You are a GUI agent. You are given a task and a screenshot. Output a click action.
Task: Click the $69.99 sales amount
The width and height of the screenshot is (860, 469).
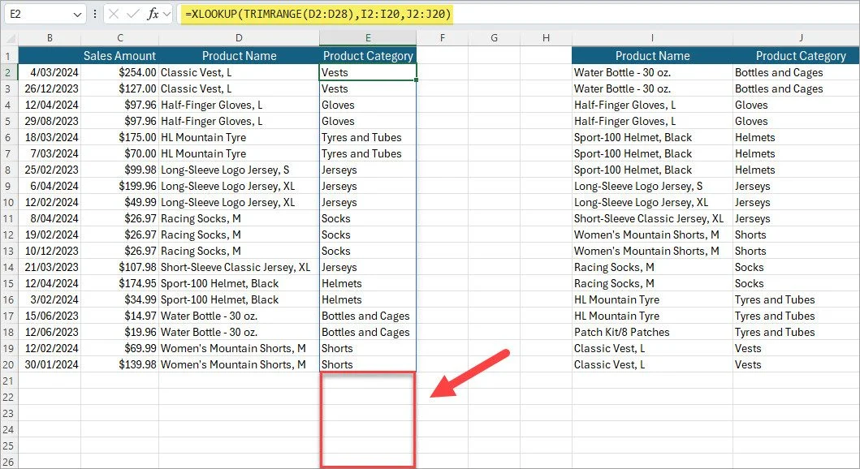point(119,348)
